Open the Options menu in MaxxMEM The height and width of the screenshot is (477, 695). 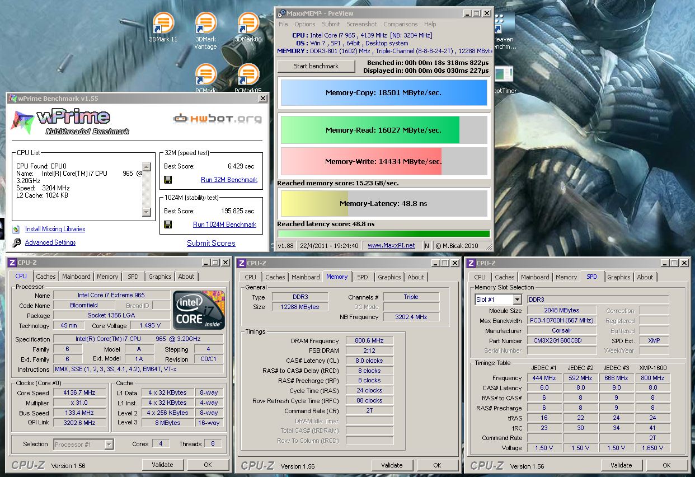[305, 24]
